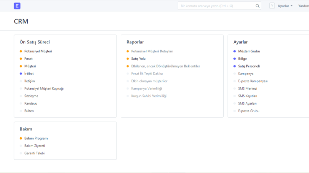
Task: Open Potansiyel Müşteri Kaynağı link
Action: [x=44, y=88]
